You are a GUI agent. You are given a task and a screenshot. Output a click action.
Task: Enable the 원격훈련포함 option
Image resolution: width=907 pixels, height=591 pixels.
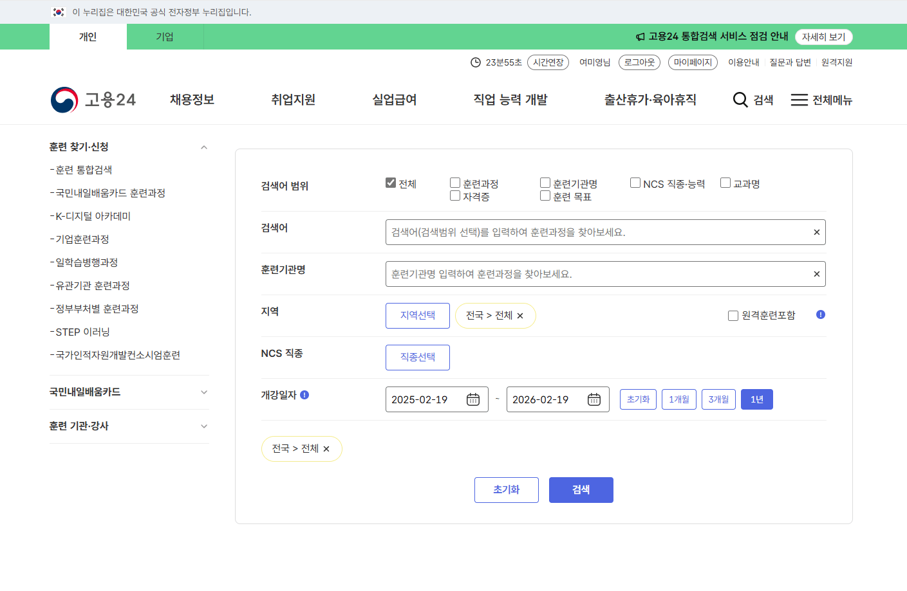(x=733, y=315)
